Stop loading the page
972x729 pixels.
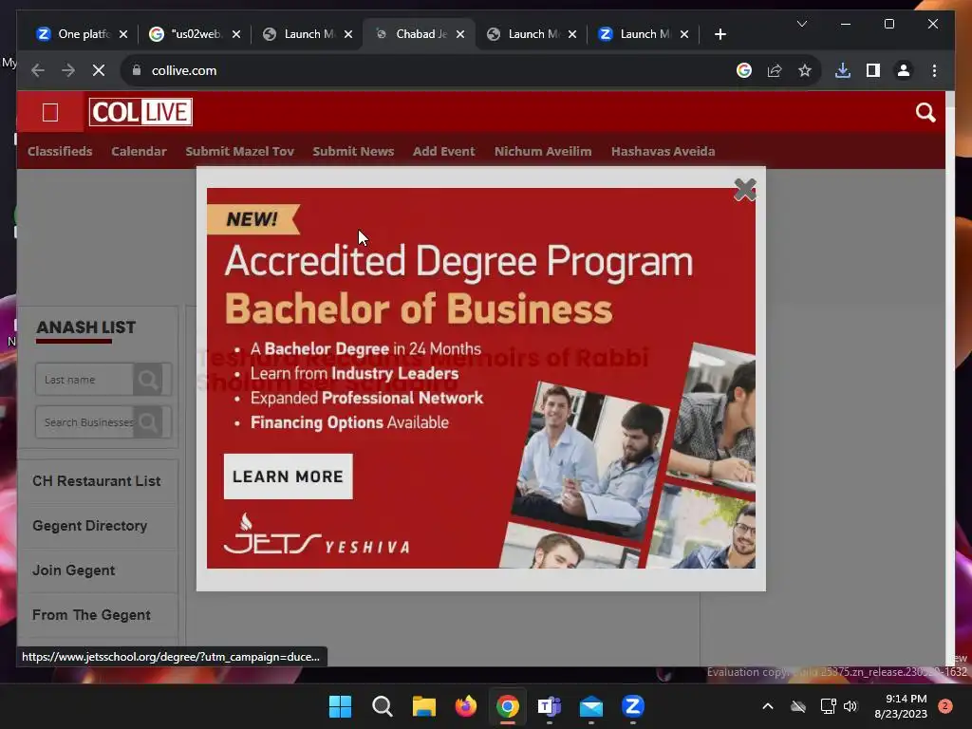click(99, 70)
